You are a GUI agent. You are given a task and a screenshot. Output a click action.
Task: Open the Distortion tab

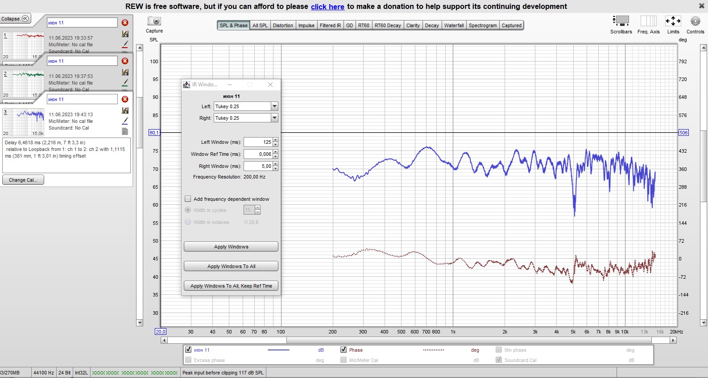(x=283, y=25)
